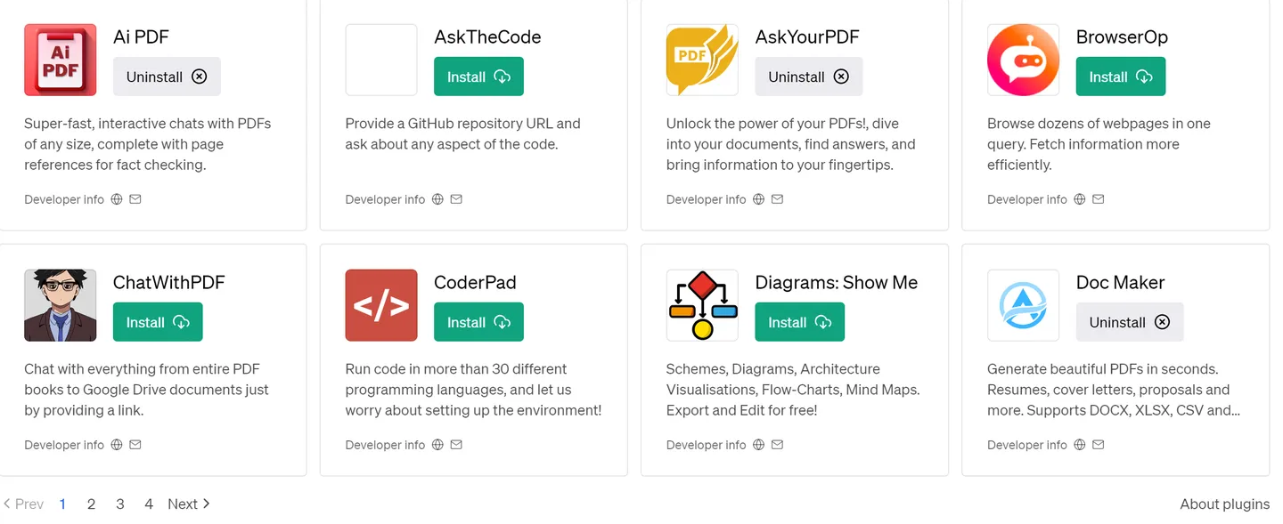
Task: Install the Diagrams: Show Me plugin
Action: tap(799, 322)
